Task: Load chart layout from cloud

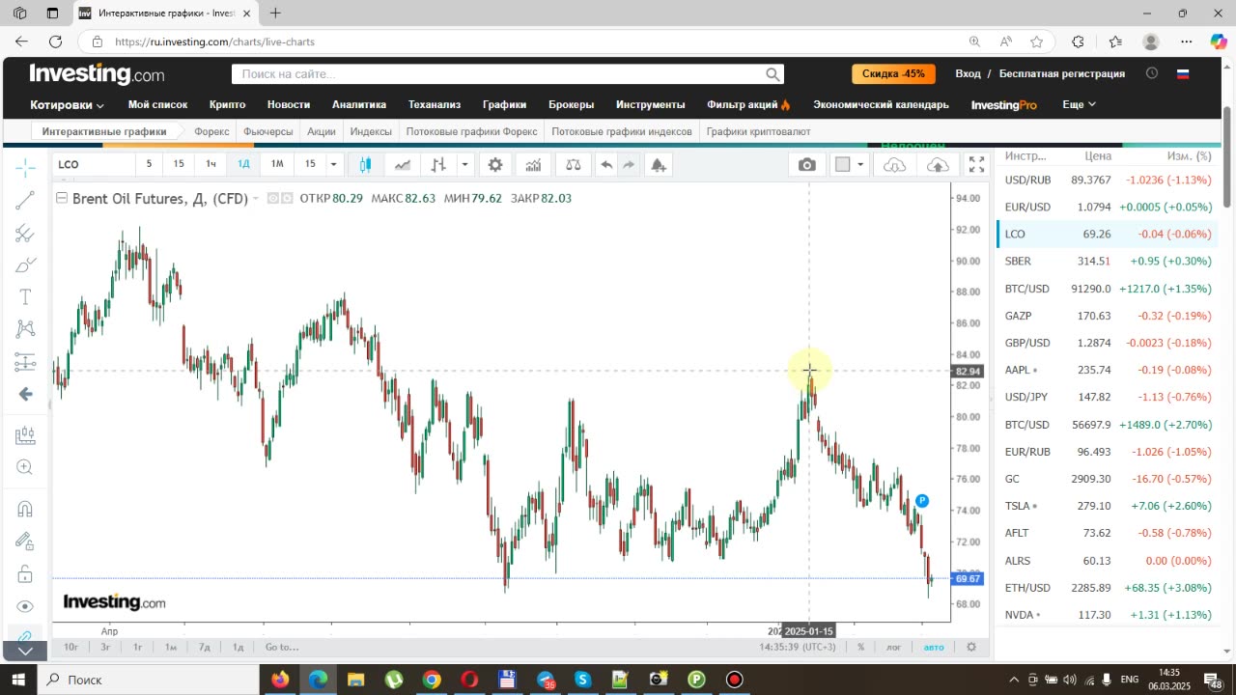Action: point(895,164)
